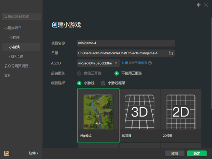Click the 项目名称 input field
212x159 pixels.
click(126, 43)
